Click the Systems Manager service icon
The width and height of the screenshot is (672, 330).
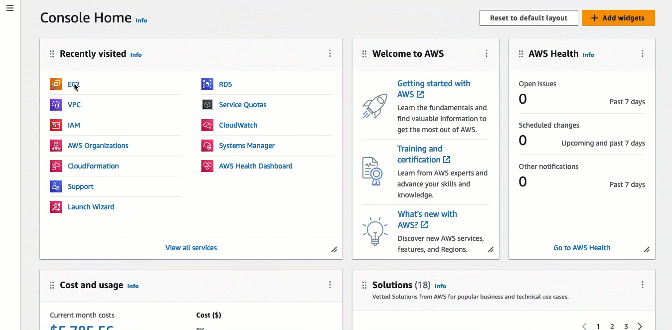point(207,146)
